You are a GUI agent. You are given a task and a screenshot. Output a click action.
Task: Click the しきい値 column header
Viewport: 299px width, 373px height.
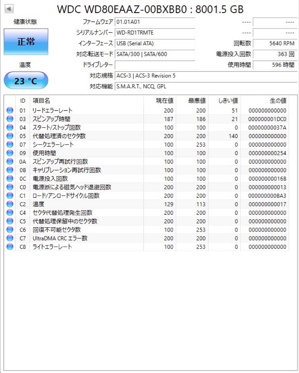click(x=224, y=101)
